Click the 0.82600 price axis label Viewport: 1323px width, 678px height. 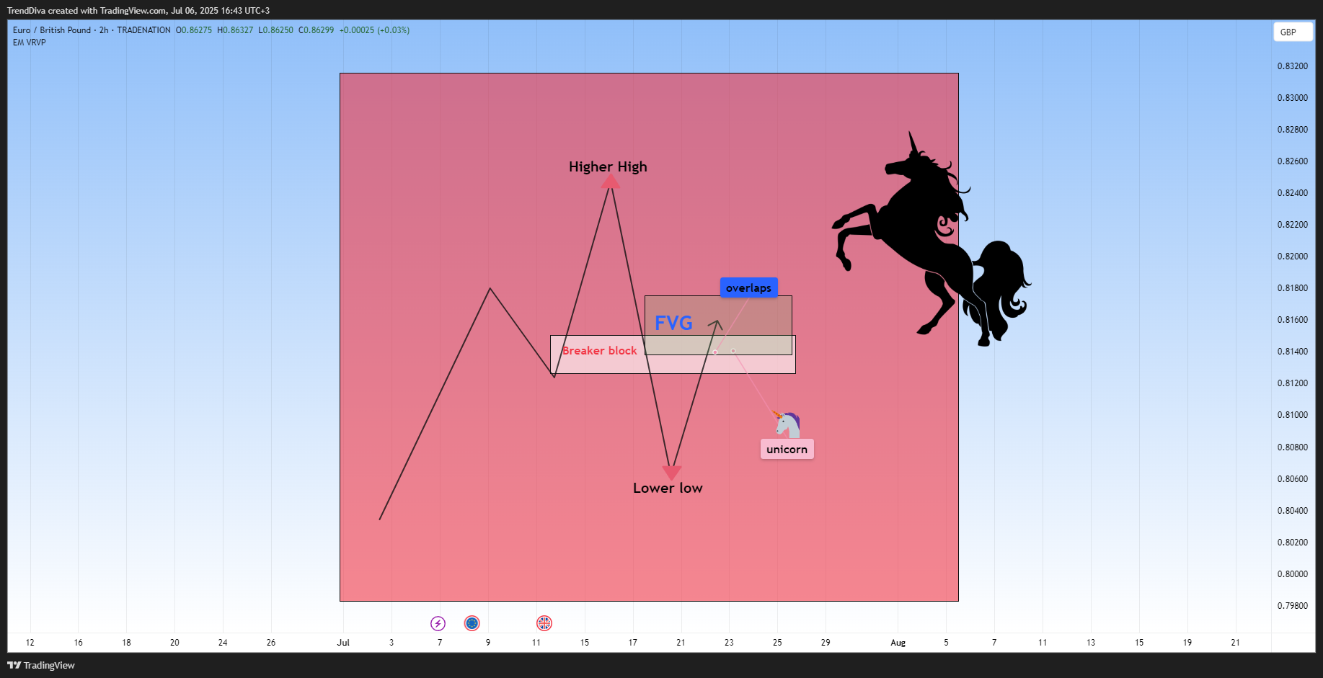click(1292, 161)
